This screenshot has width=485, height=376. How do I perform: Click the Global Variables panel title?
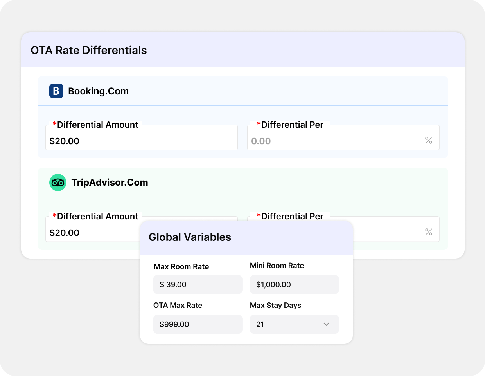tap(190, 237)
